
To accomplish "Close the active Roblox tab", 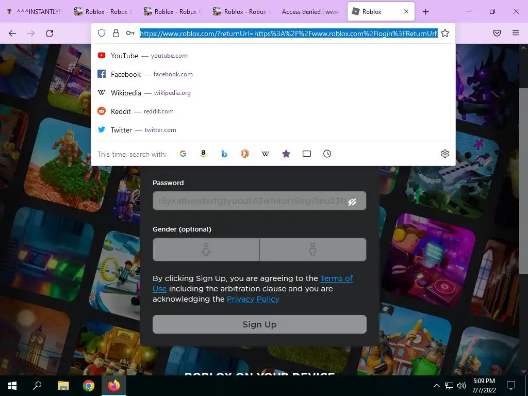I will click(406, 11).
